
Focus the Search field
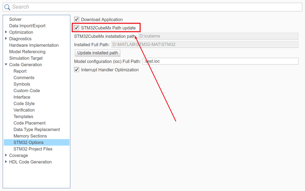pyautogui.click(x=152, y=7)
